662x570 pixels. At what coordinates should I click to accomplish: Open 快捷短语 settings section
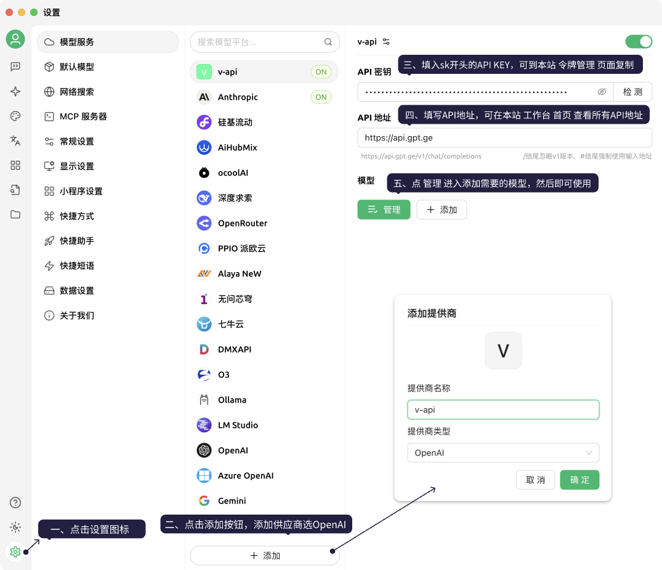[108, 266]
